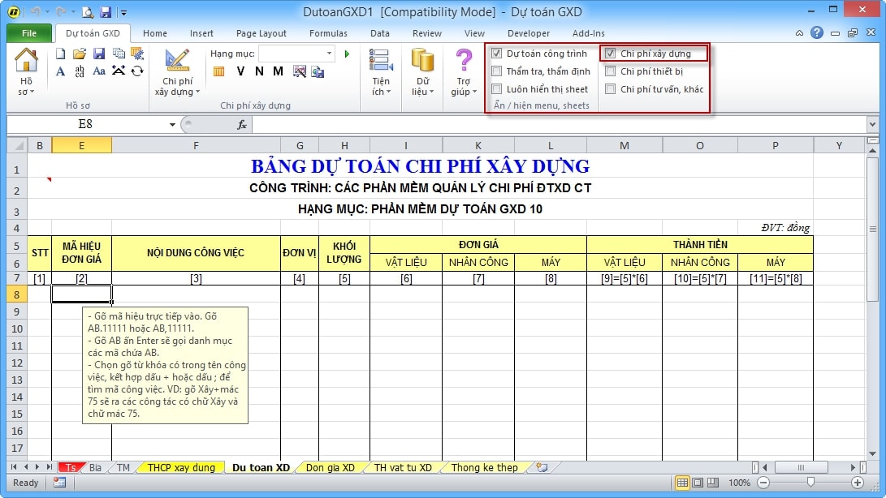Enable the Thẩm tra, thẩm định checkbox

[x=497, y=71]
